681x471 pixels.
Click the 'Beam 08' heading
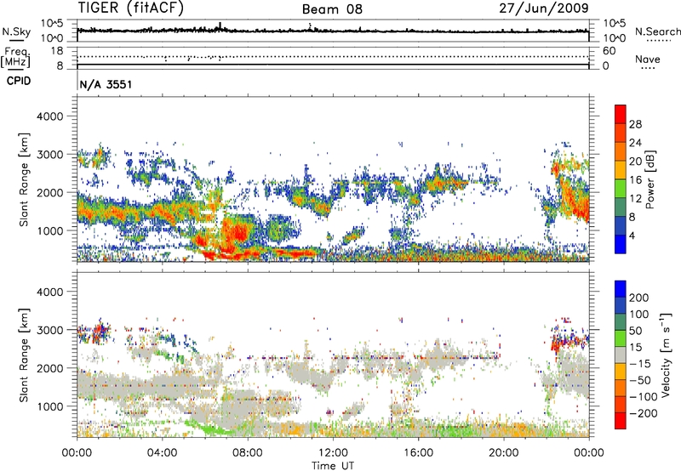332,9
